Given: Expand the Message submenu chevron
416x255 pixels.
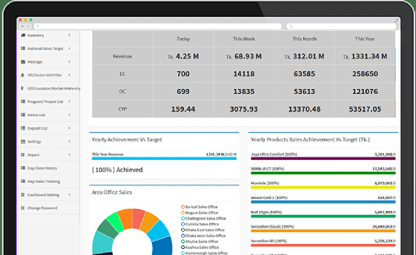Looking at the screenshot, I should tap(69, 61).
